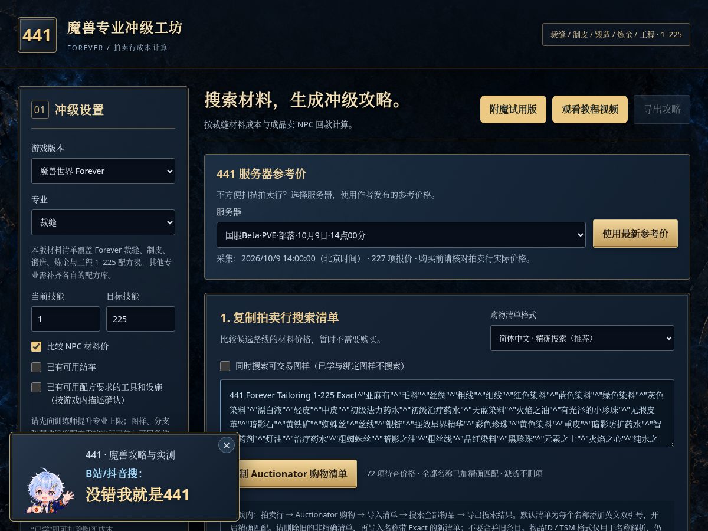Click B站/抖音搜 text in popup
708x531 pixels.
point(114,473)
